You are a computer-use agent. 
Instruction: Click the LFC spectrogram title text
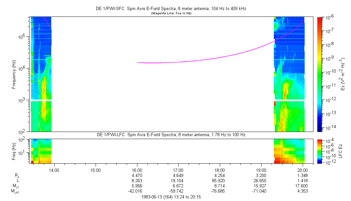click(x=171, y=135)
